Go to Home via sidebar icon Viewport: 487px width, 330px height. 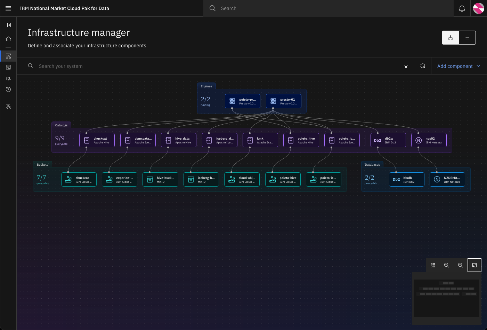tap(8, 39)
